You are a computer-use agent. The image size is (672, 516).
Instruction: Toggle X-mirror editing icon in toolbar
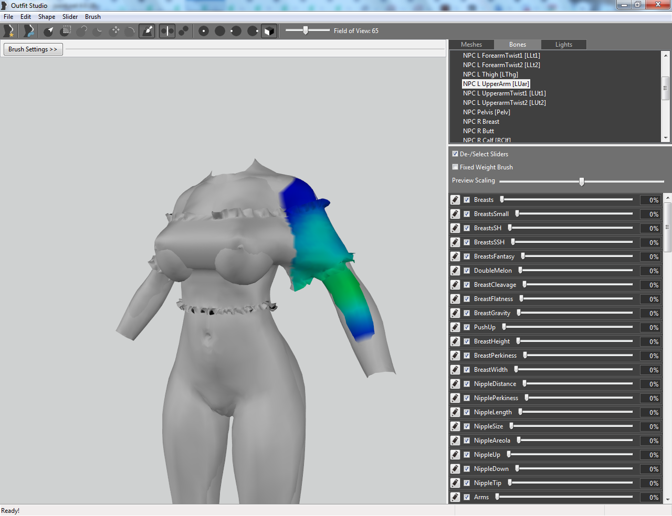click(167, 31)
